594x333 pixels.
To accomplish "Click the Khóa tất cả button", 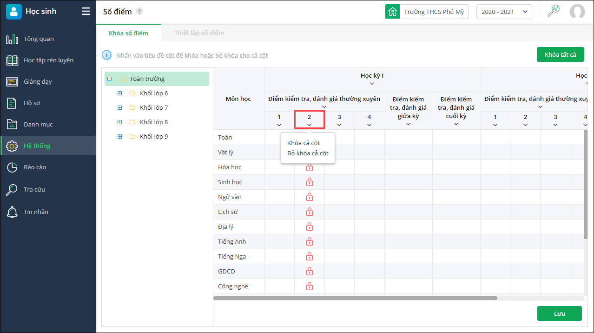I will click(560, 54).
